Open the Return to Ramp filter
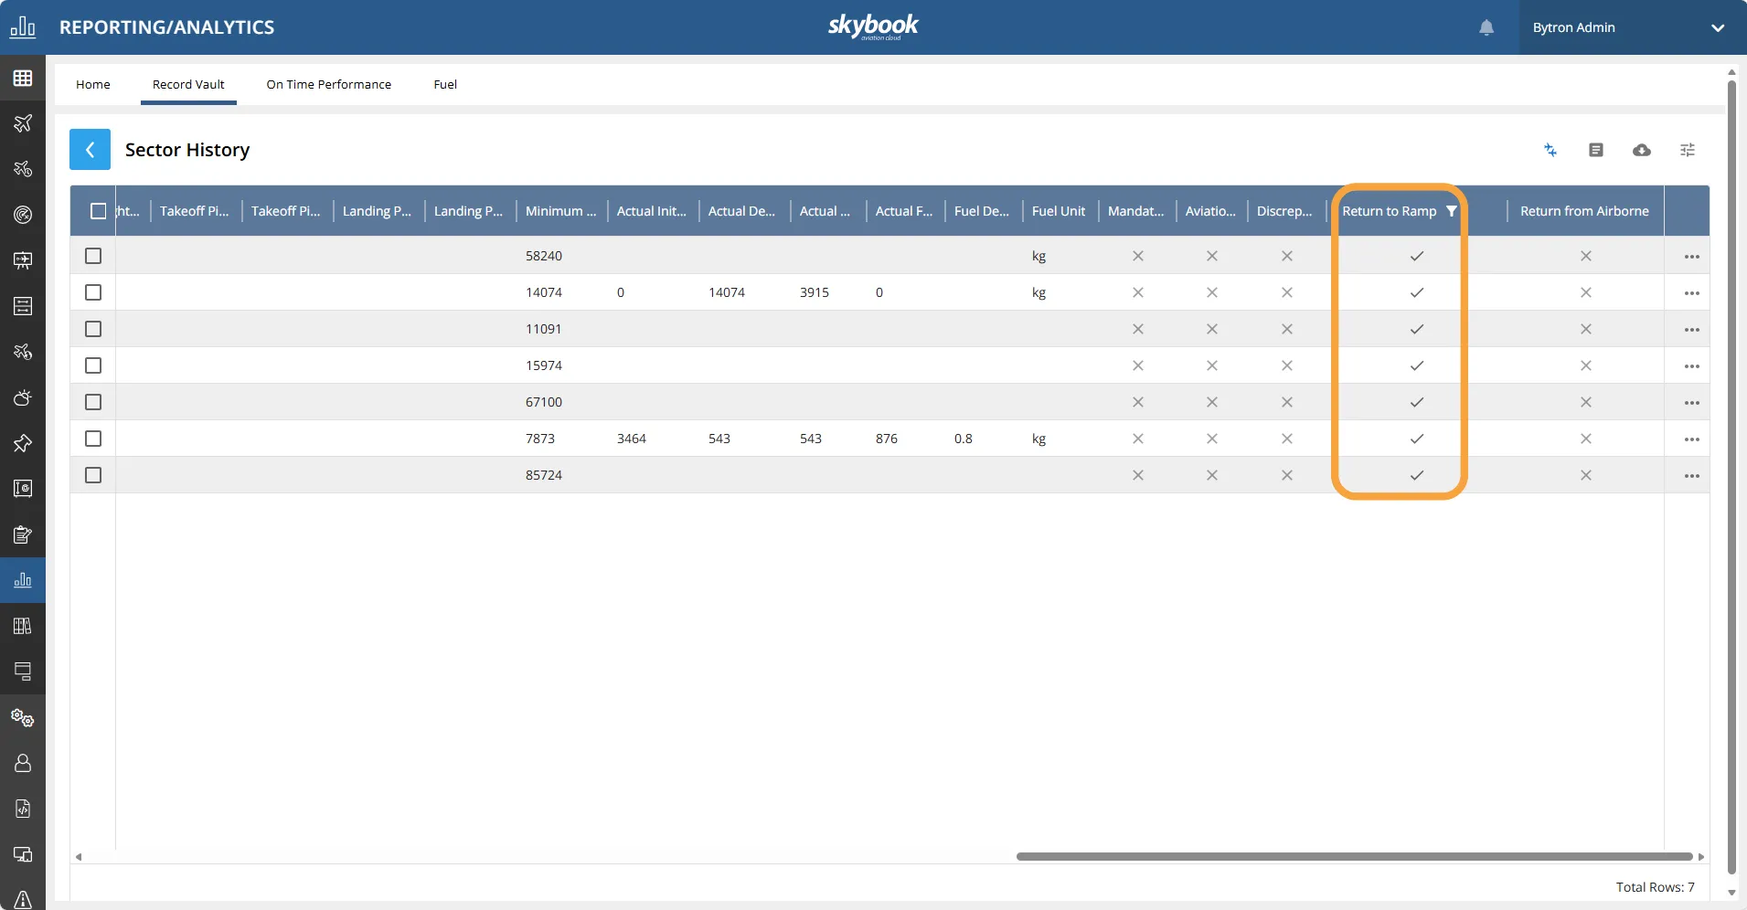The height and width of the screenshot is (910, 1747). point(1451,211)
